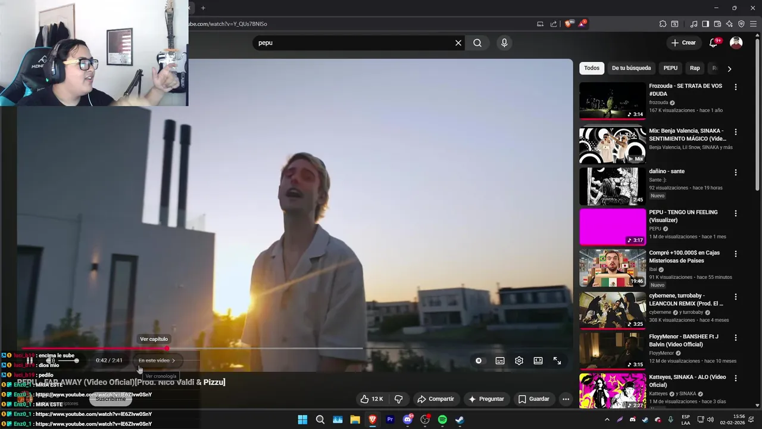Image resolution: width=762 pixels, height=429 pixels.
Task: Open a new browser tab
Action: tap(203, 8)
